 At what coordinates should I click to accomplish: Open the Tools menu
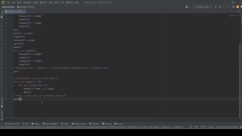point(56,2)
